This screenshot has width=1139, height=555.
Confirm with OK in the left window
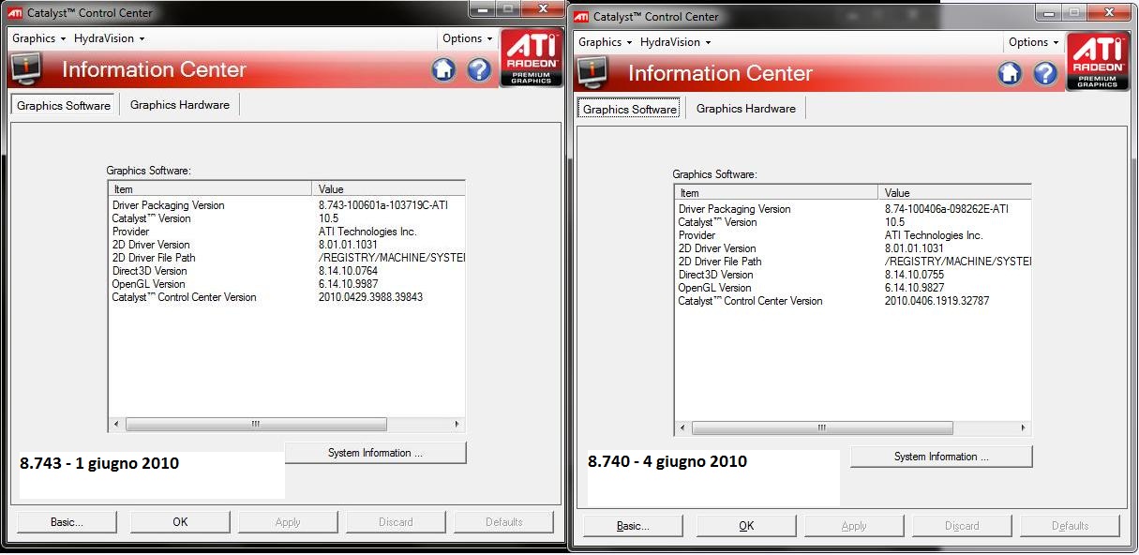coord(180,522)
